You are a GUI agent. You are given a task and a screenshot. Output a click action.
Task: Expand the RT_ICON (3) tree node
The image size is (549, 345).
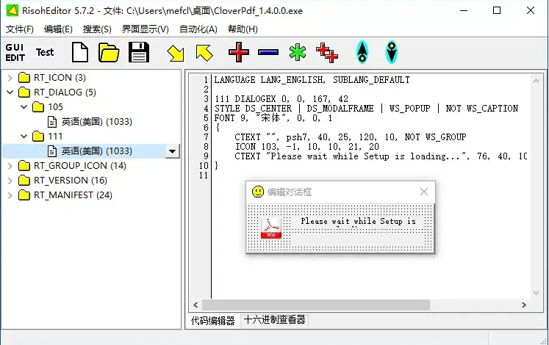click(x=10, y=78)
